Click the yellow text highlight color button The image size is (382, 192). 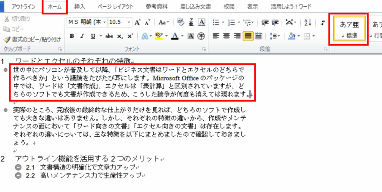[x=159, y=36]
